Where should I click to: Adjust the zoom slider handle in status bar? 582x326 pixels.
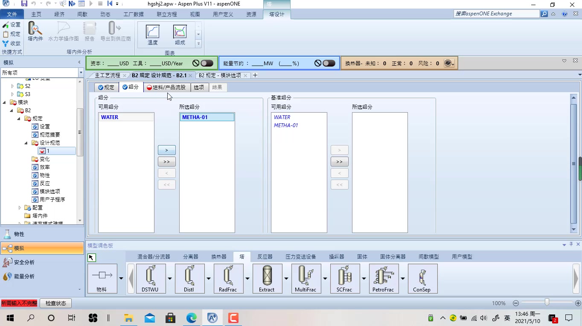[x=547, y=303]
